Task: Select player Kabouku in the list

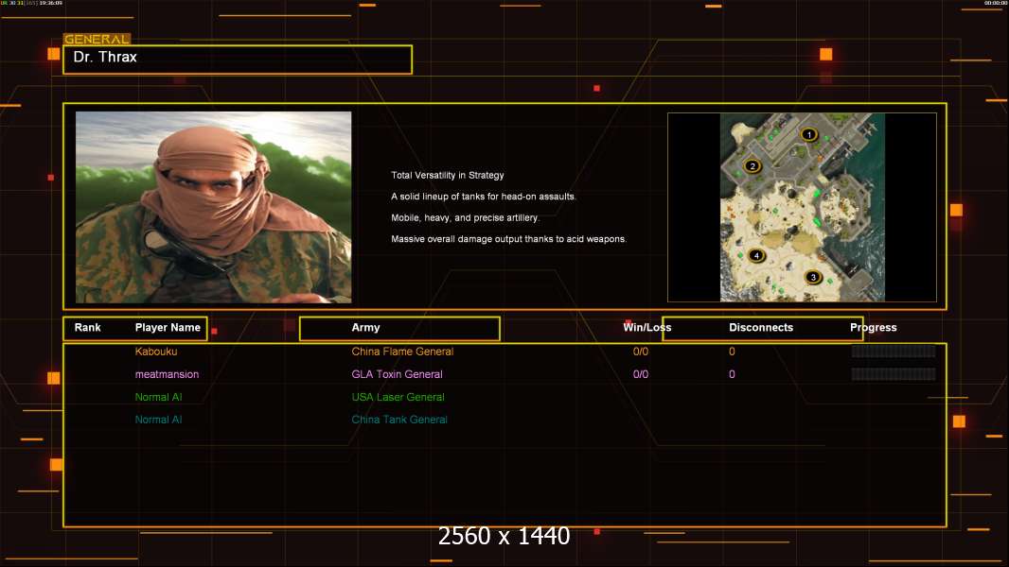Action: pos(156,352)
